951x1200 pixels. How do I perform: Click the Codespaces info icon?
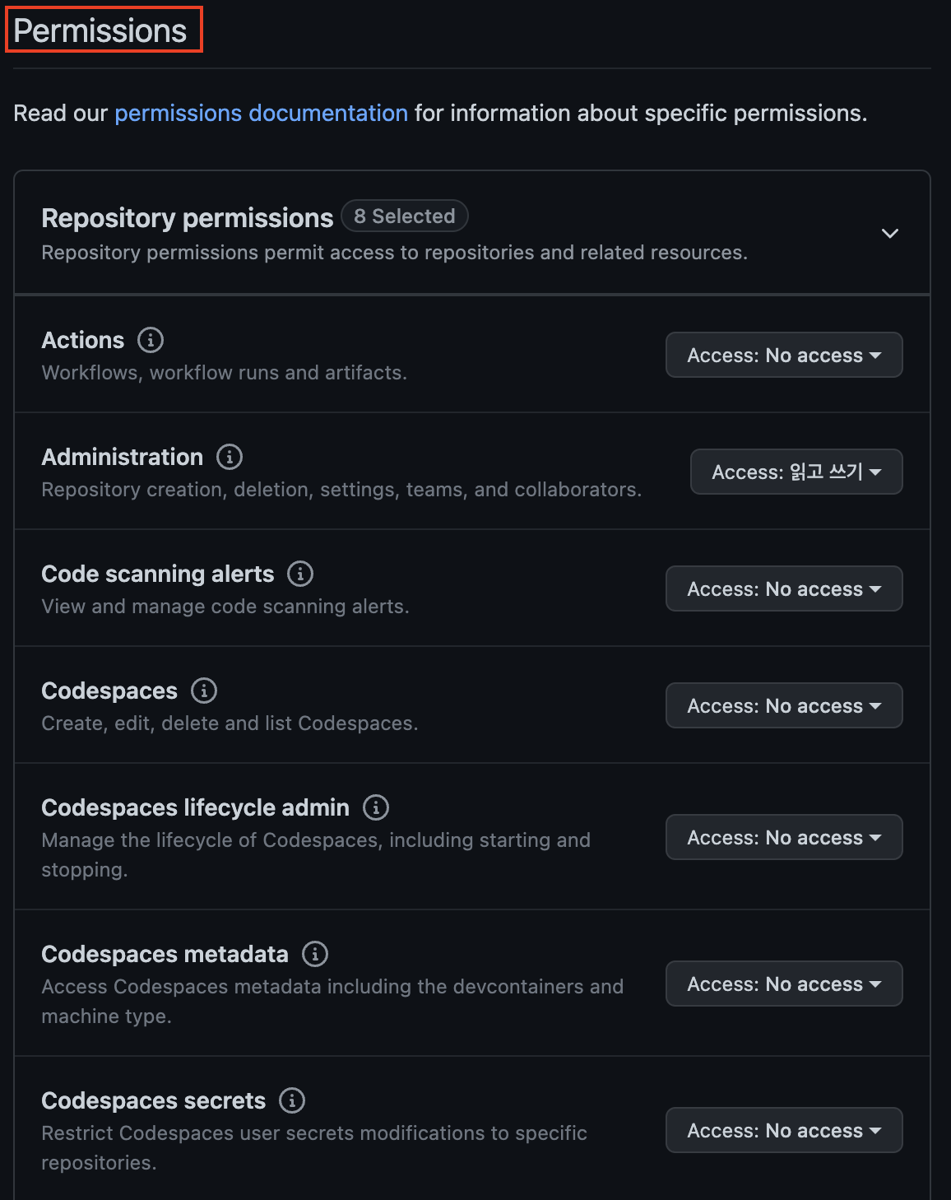(204, 691)
